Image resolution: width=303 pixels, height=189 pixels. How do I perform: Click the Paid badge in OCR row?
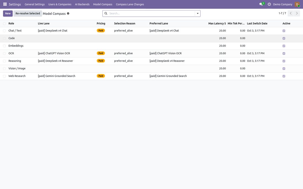pos(101,53)
